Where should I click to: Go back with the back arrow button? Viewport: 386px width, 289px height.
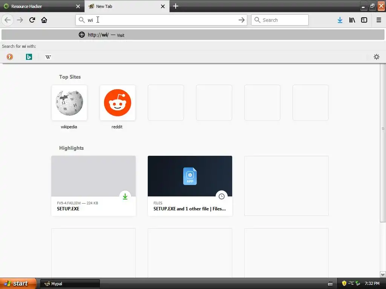[x=8, y=20]
